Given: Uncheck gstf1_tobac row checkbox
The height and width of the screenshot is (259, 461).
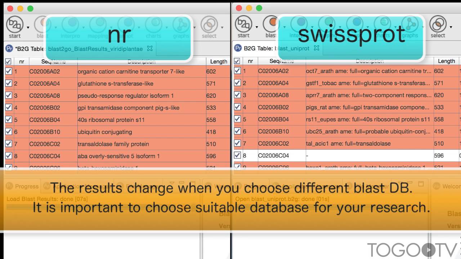Looking at the screenshot, I should tap(237, 83).
